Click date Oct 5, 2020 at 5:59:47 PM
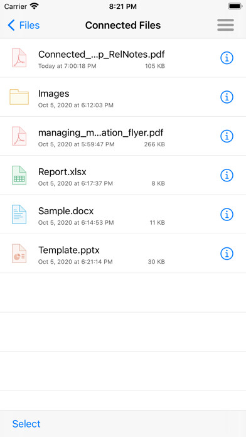The image size is (246, 437). tap(77, 144)
